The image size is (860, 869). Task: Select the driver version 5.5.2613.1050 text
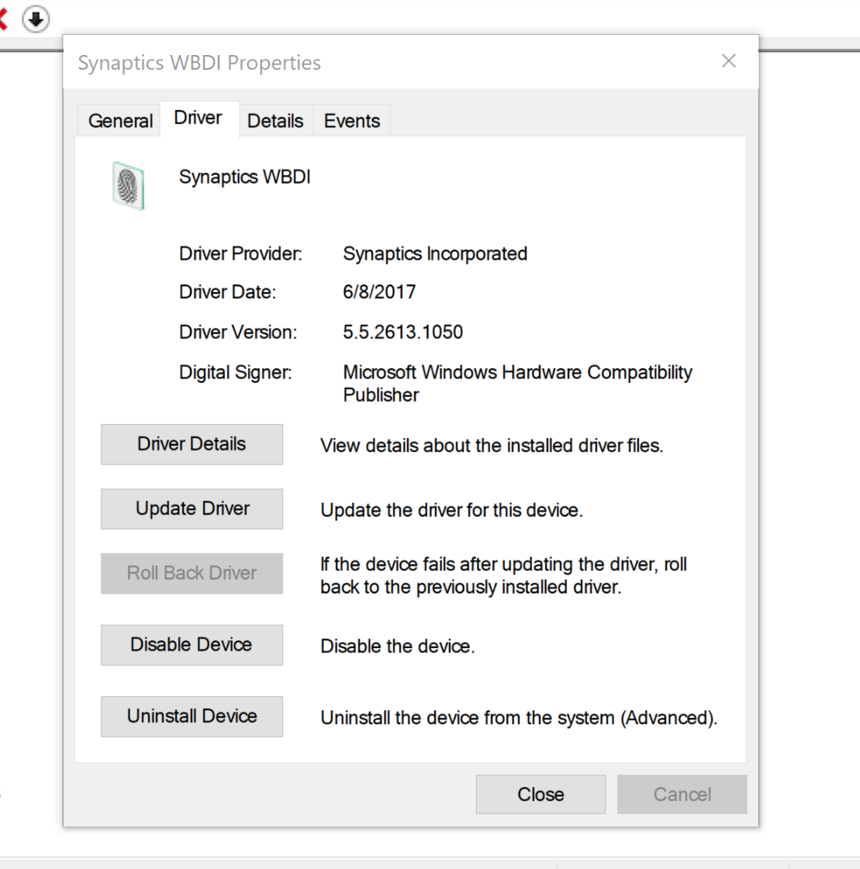pos(402,332)
